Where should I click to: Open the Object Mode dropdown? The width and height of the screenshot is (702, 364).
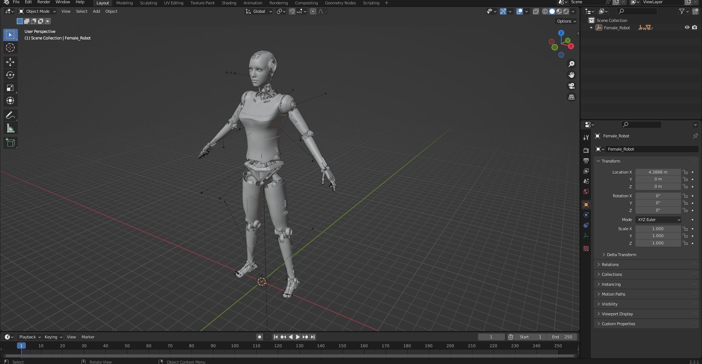pos(37,11)
